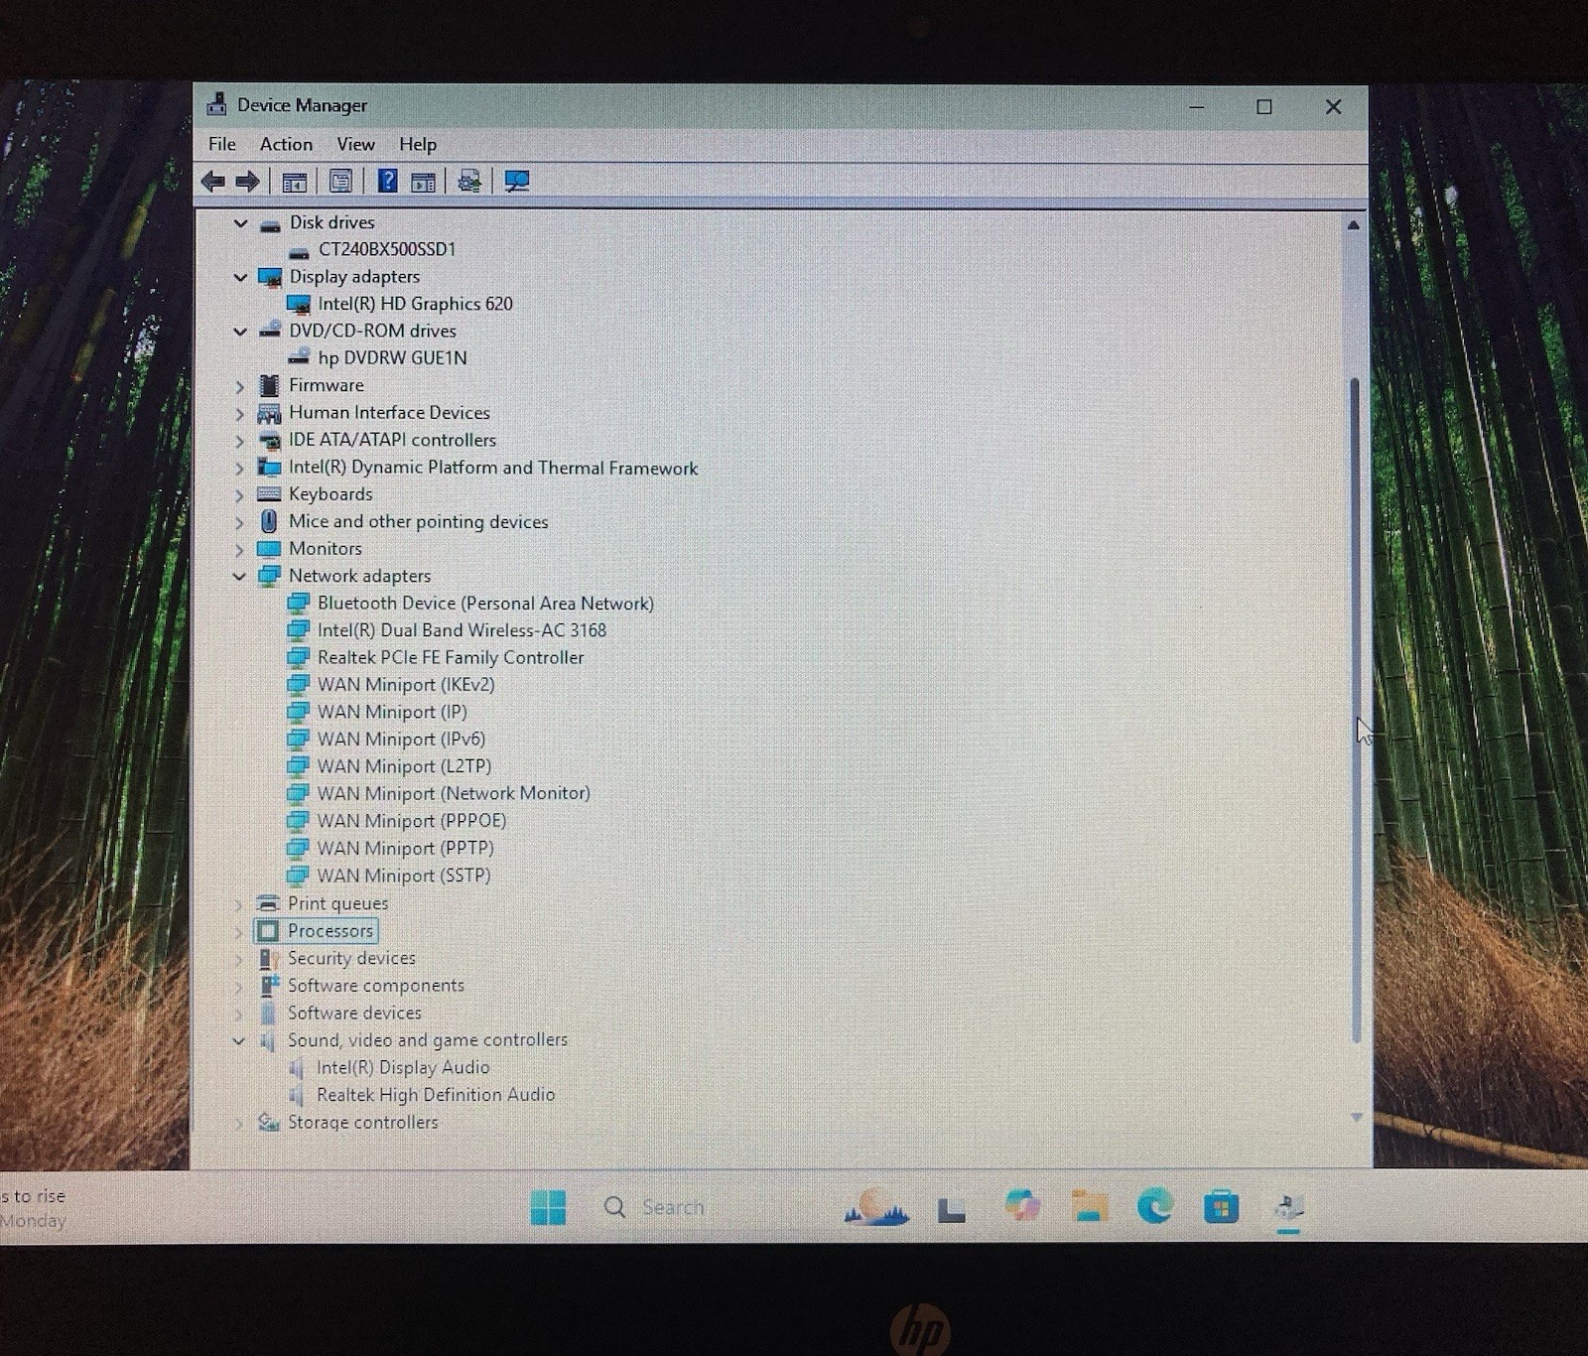Click Intel(R) Dynamic Platform and Thermal Framework
Image resolution: width=1588 pixels, height=1356 pixels.
point(493,468)
